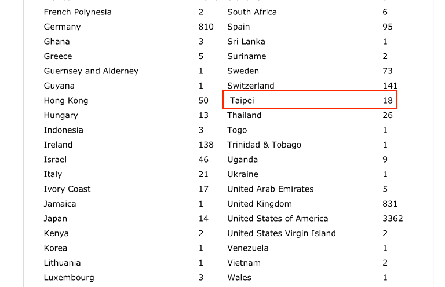Select the United Arab Emirates text

(271, 189)
